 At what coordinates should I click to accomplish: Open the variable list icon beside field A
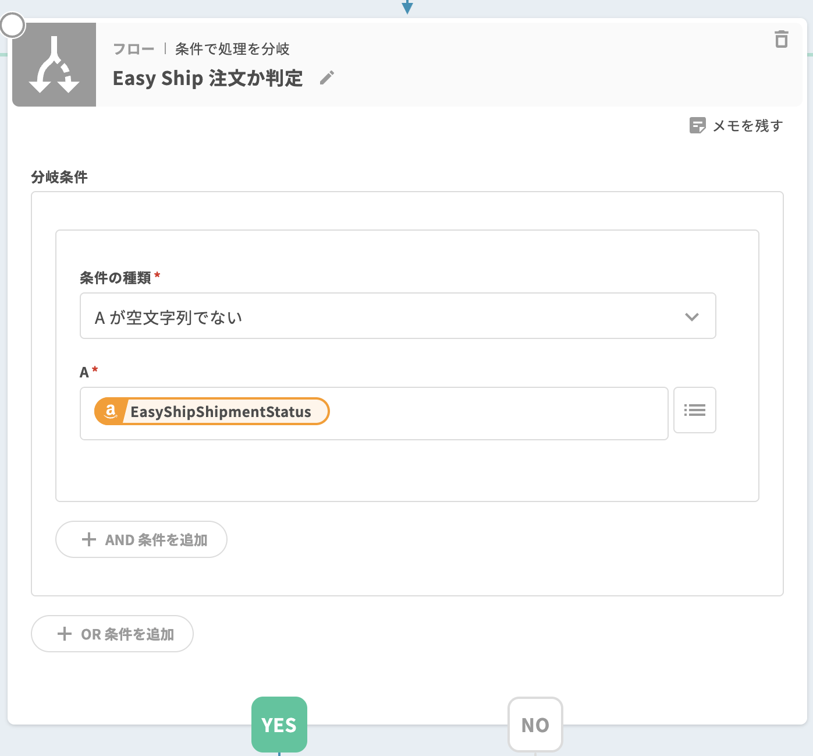click(694, 410)
